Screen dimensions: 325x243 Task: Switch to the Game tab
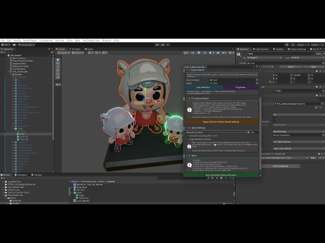[x=89, y=49]
